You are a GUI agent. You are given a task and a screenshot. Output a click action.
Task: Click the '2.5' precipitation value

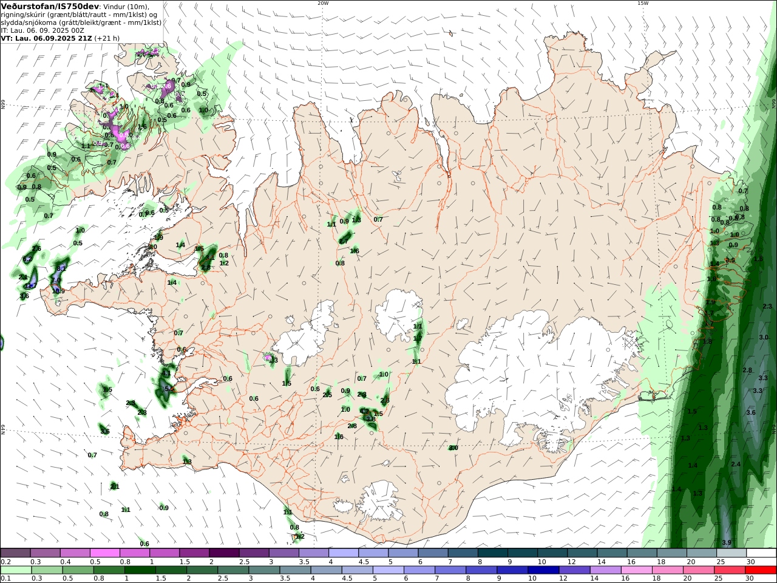point(327,395)
